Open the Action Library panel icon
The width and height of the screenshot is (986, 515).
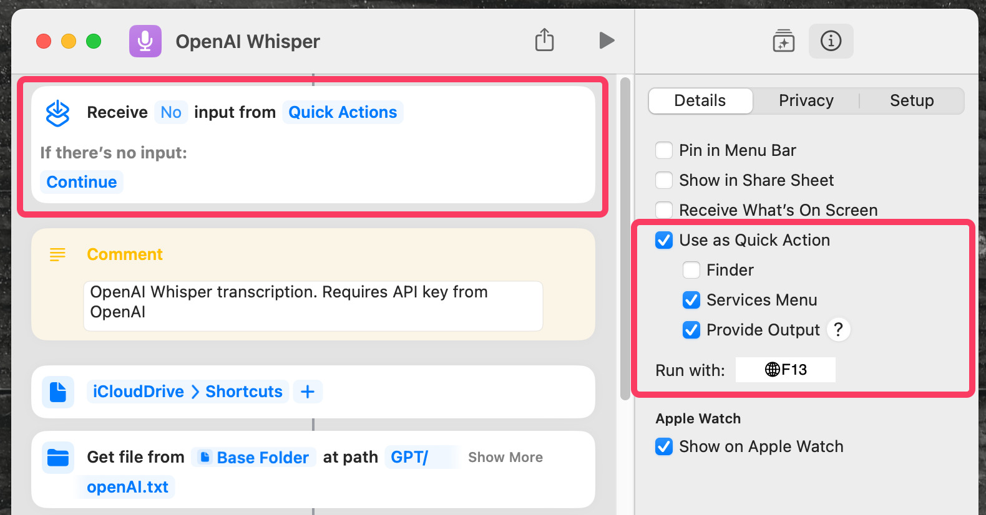click(783, 41)
